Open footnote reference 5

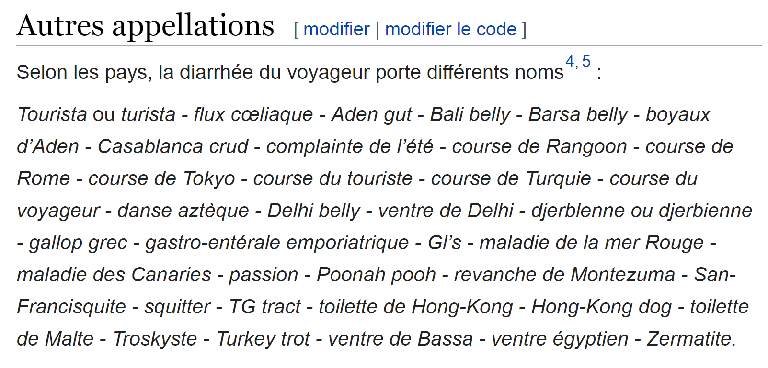(586, 61)
